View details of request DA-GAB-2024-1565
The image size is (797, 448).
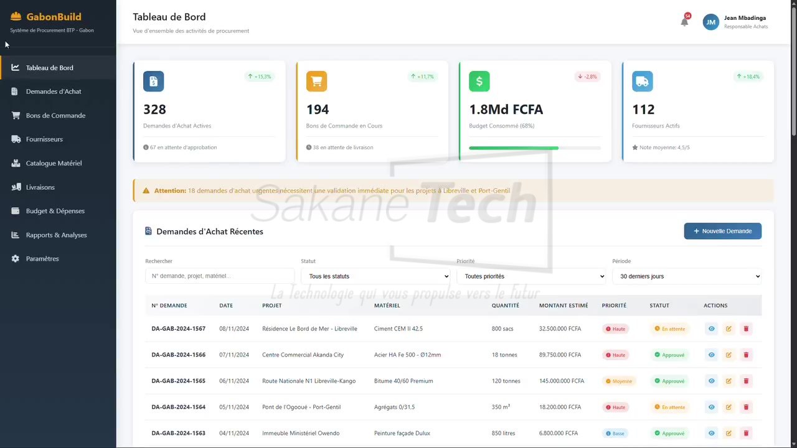pyautogui.click(x=711, y=381)
